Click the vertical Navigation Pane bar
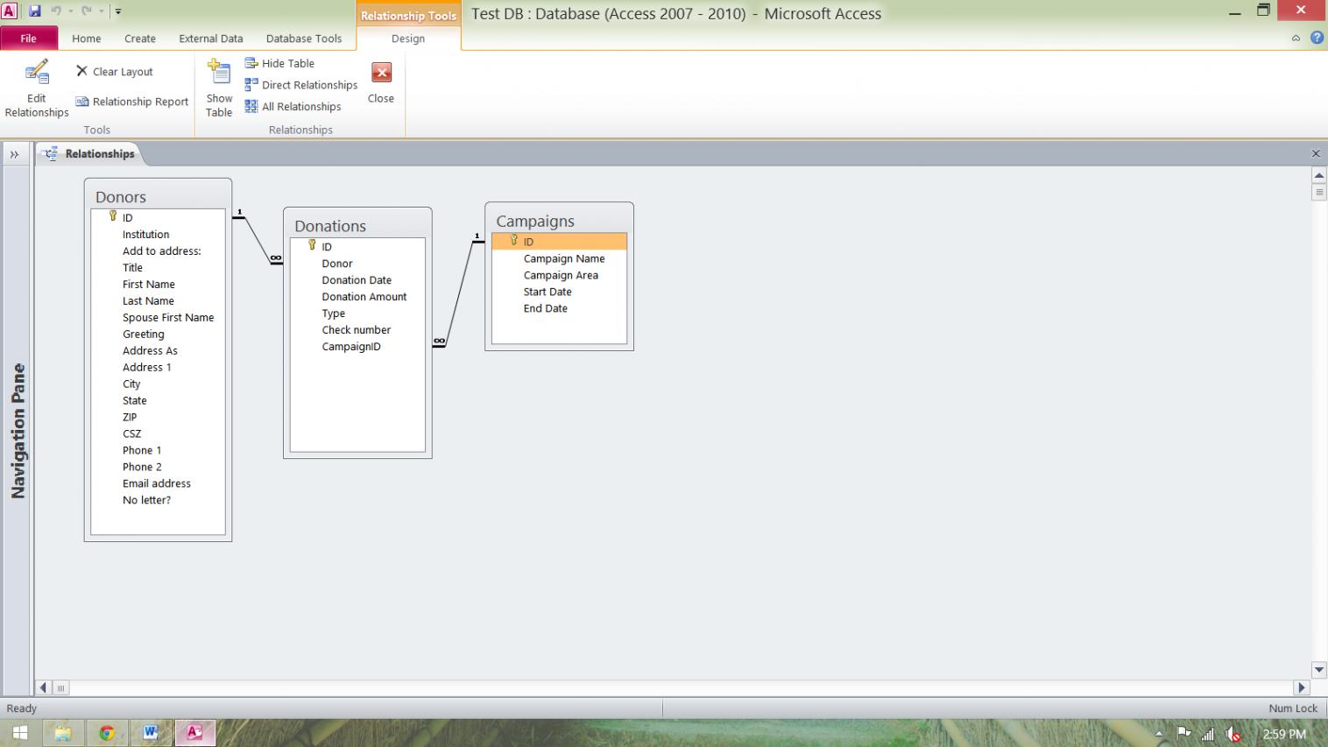 (x=18, y=431)
